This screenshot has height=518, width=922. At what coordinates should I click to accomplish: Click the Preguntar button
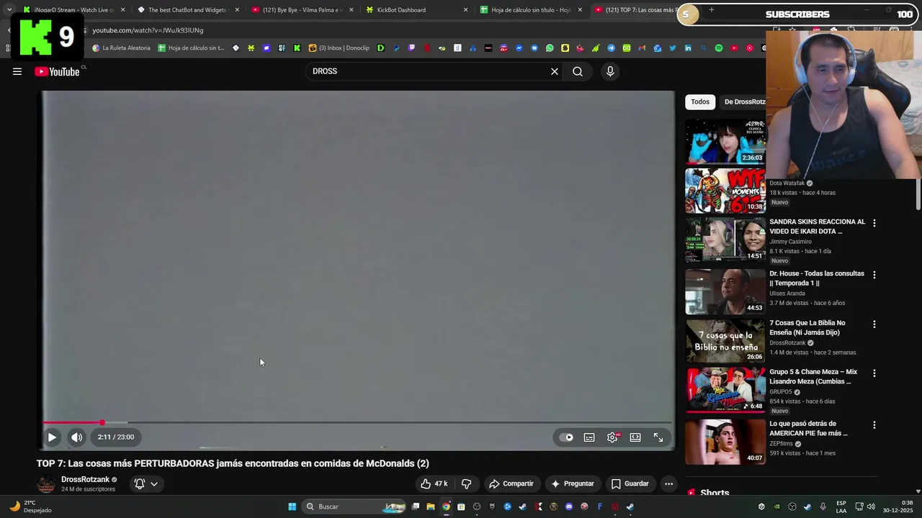tap(572, 483)
